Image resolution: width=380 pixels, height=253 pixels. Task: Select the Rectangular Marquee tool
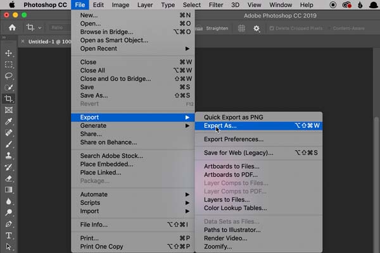tap(9, 65)
